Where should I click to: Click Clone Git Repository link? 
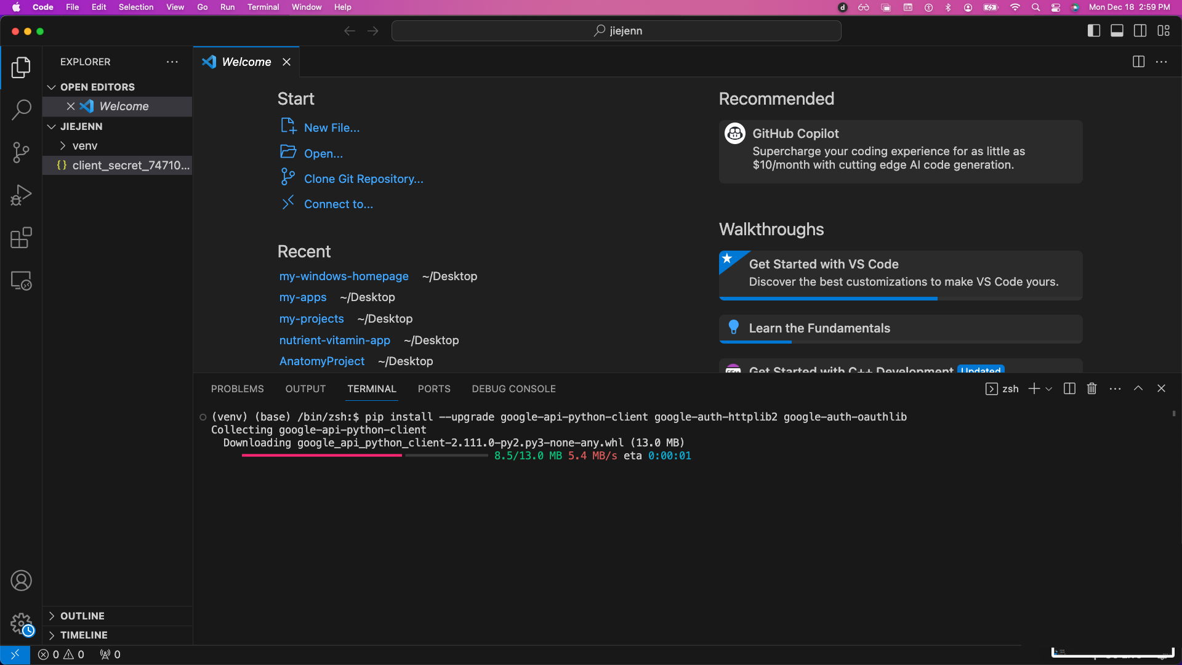point(363,179)
